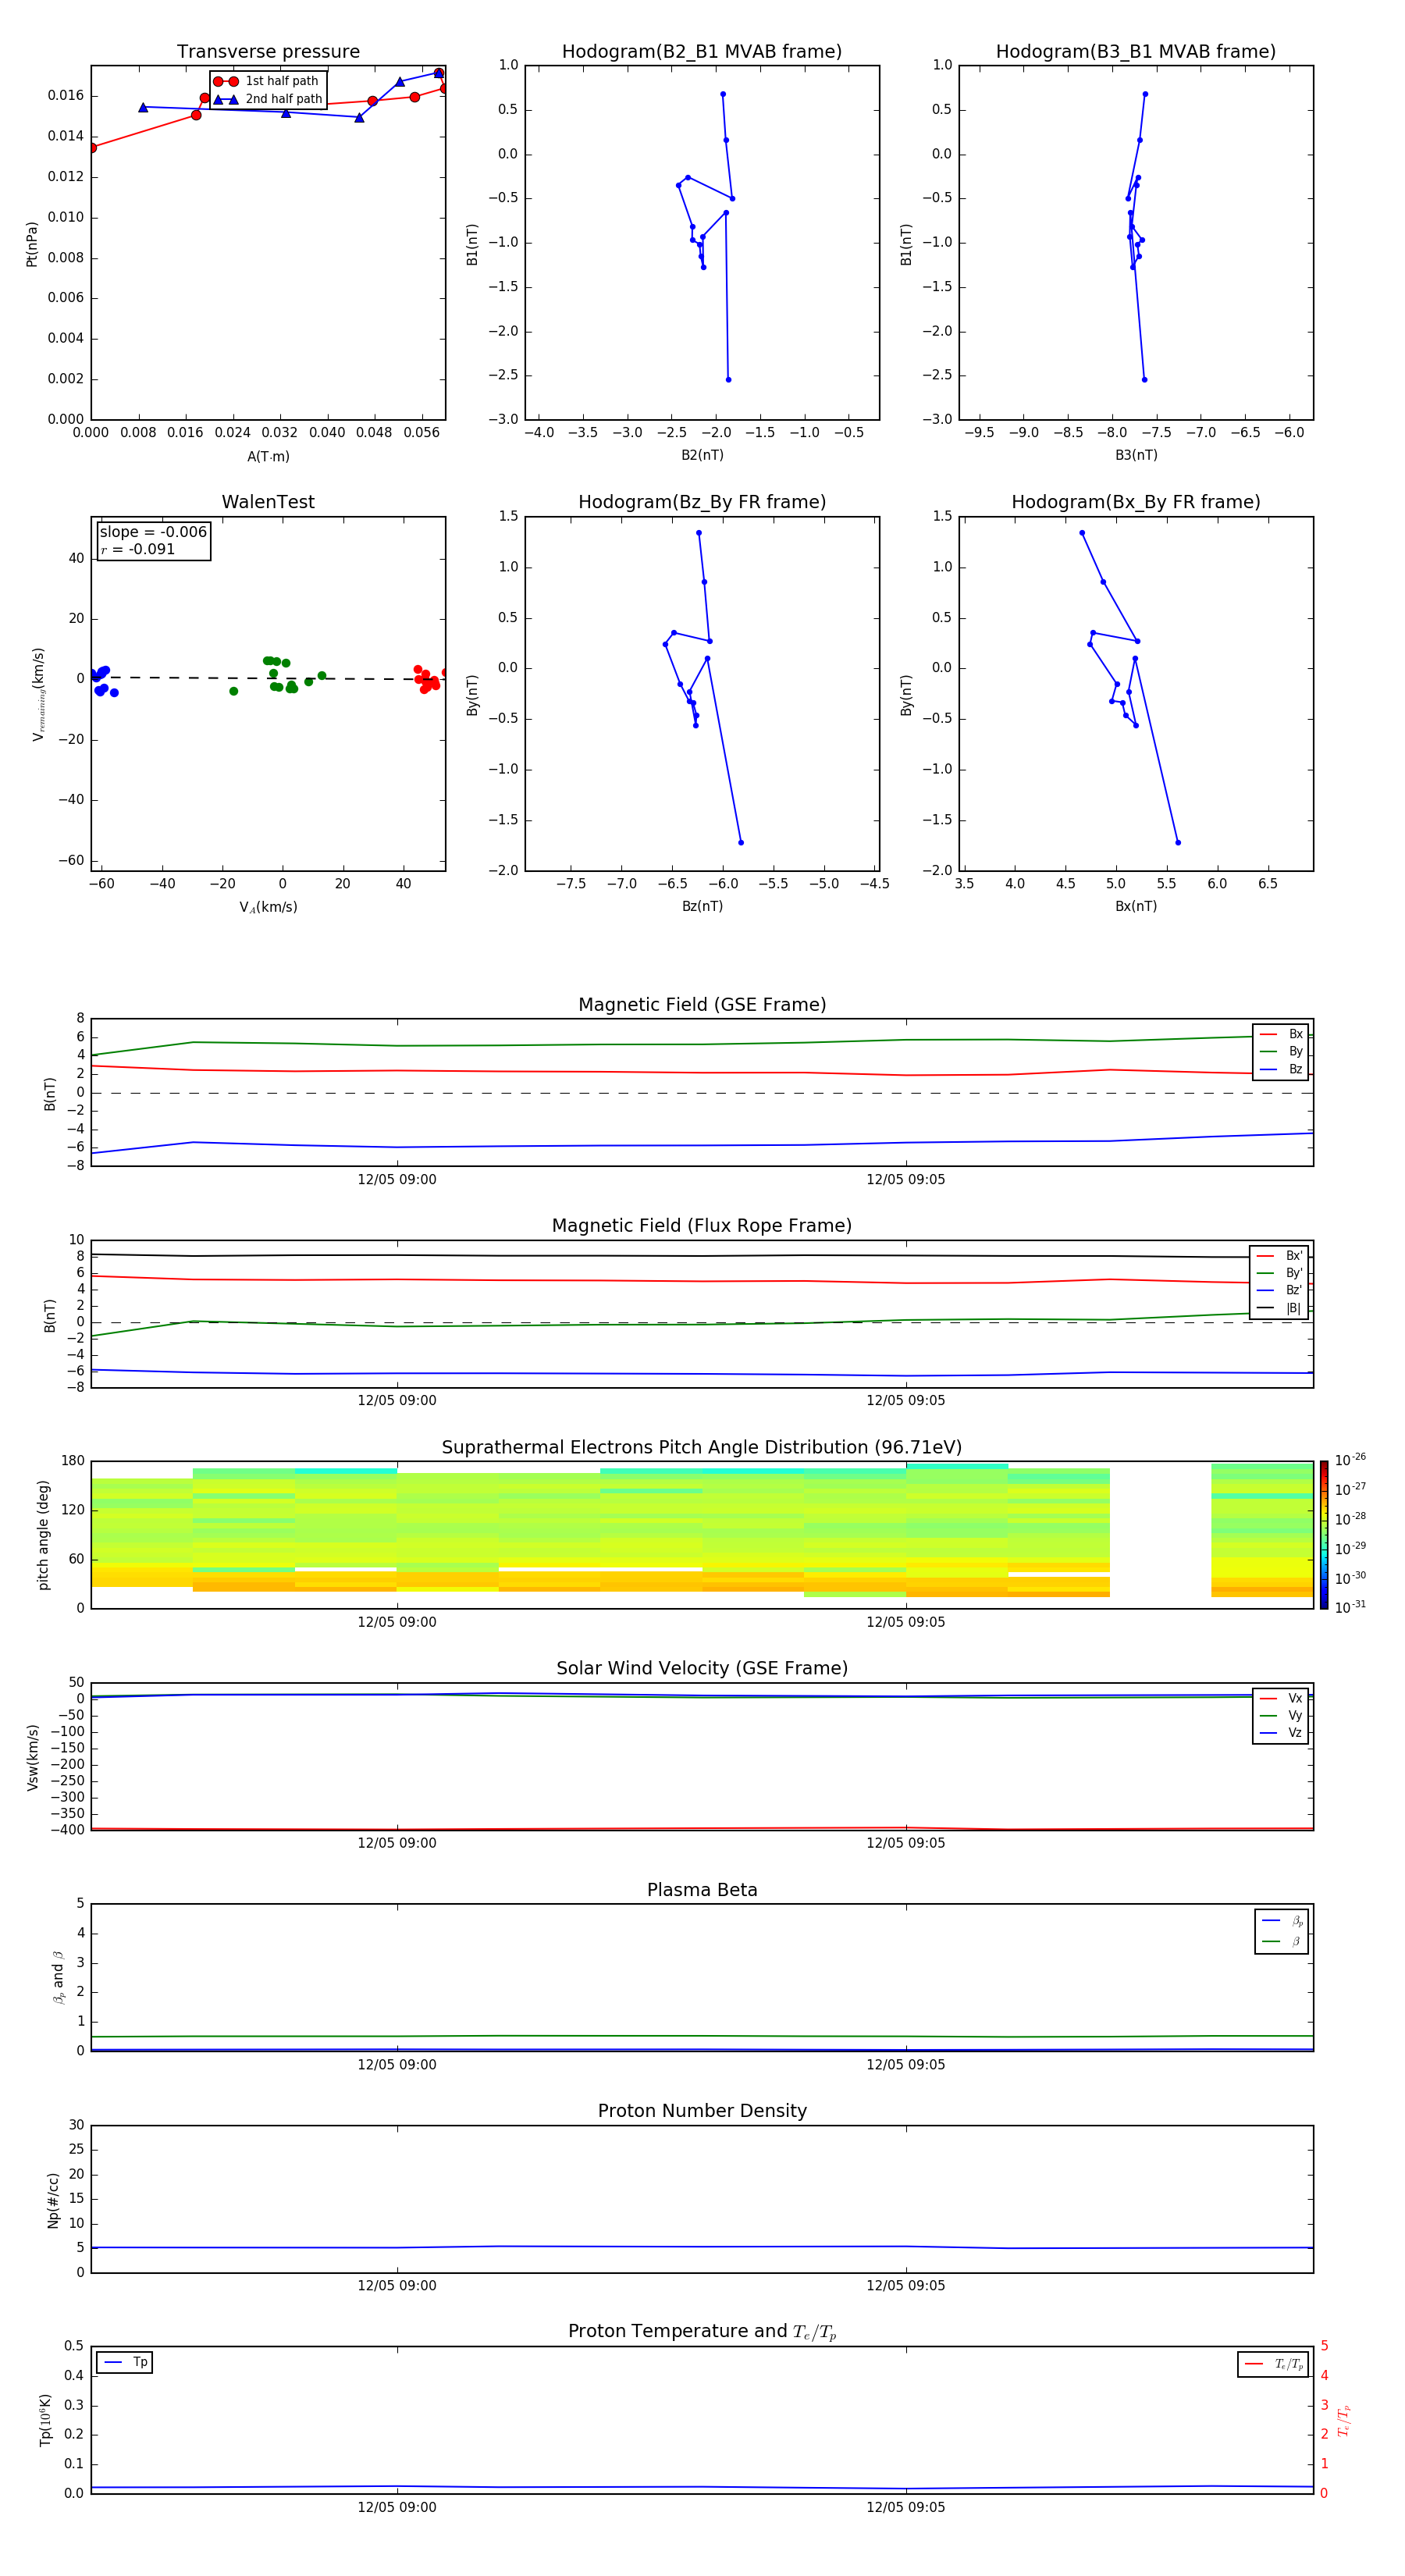Click the 'VA(km/s)' x-axis label

268,907
